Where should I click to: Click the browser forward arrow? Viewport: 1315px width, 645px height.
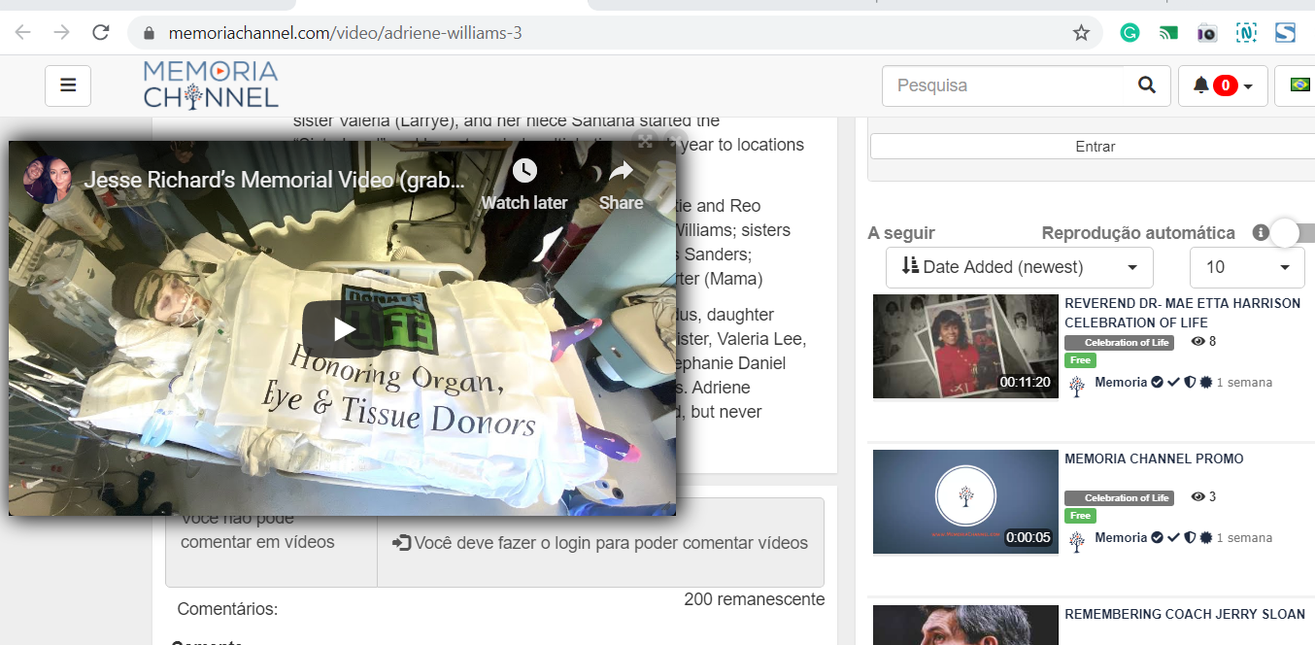point(62,33)
